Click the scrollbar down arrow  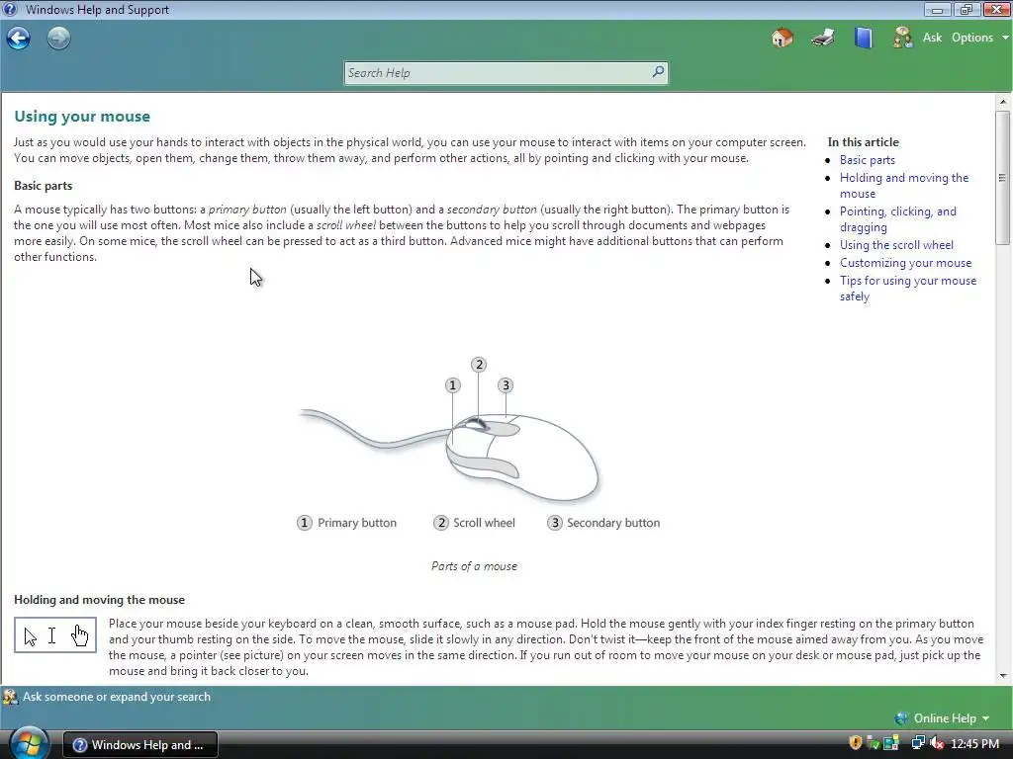pyautogui.click(x=1003, y=676)
